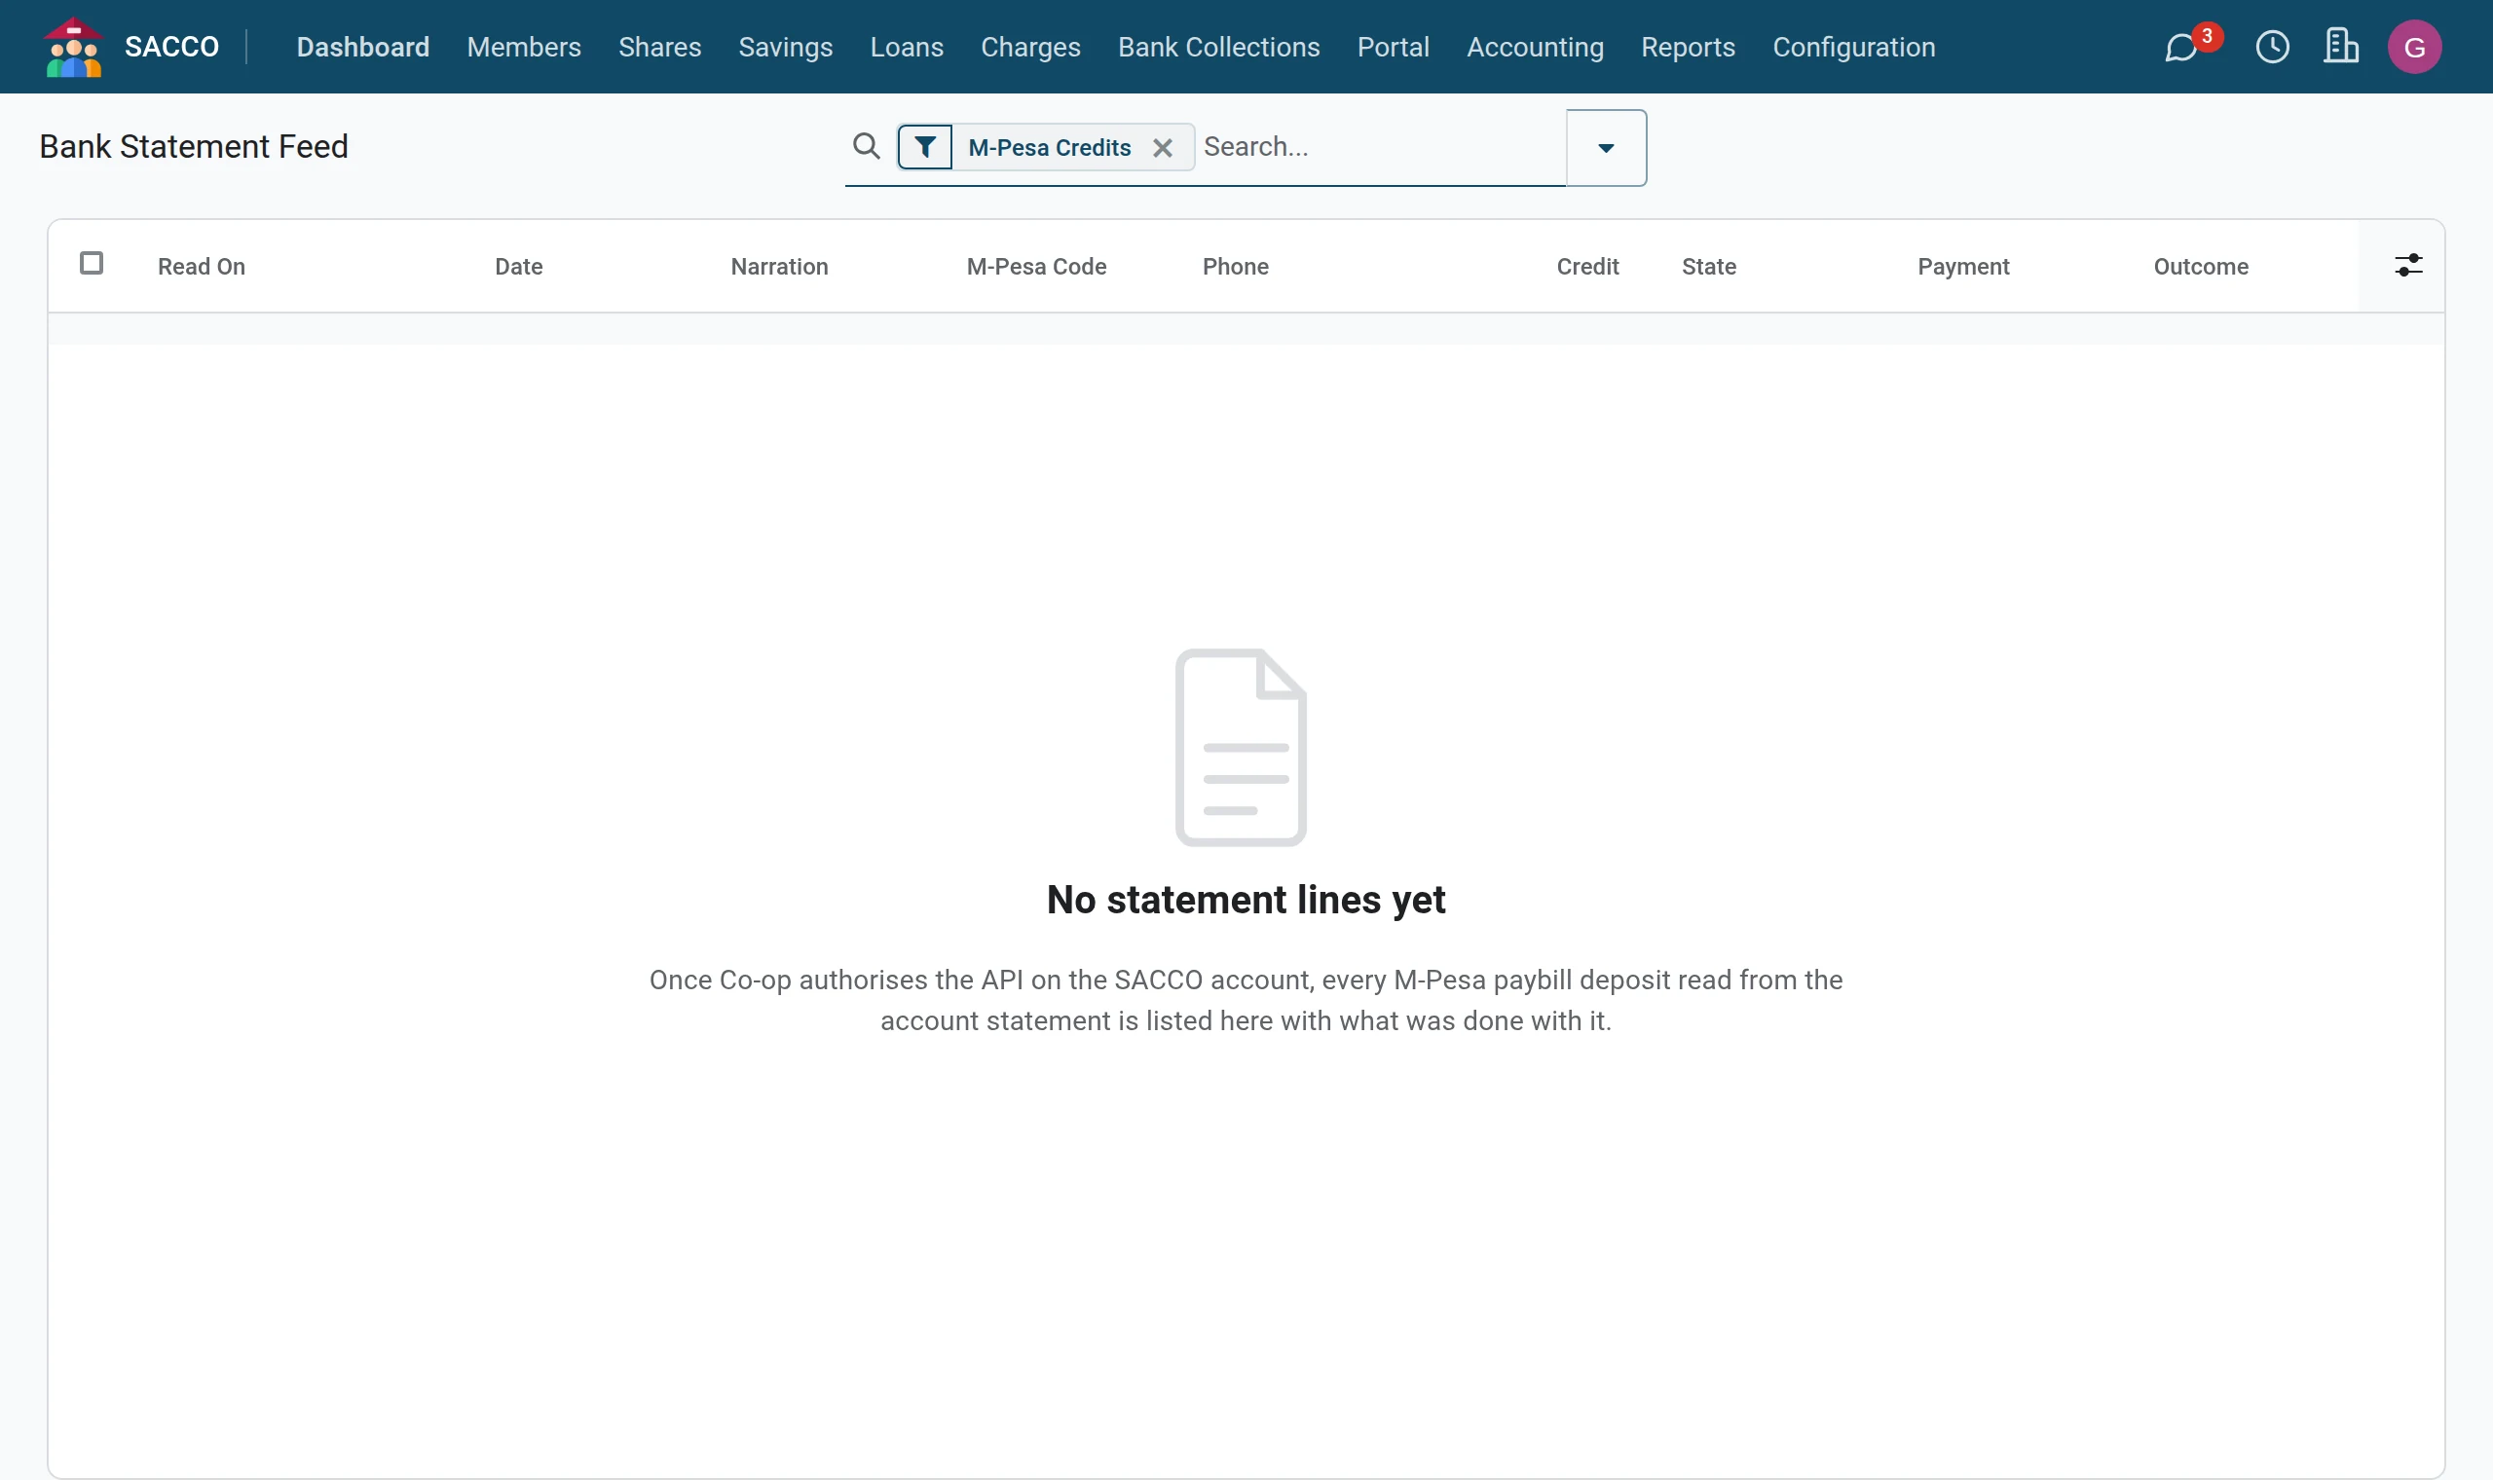The image size is (2493, 1480).
Task: Open the Loans menu
Action: [x=907, y=47]
